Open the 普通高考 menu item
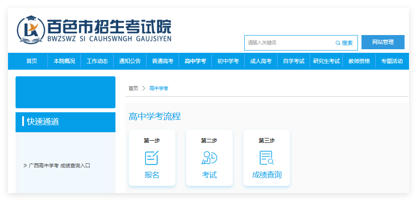This screenshot has height=201, width=417. pos(163,61)
